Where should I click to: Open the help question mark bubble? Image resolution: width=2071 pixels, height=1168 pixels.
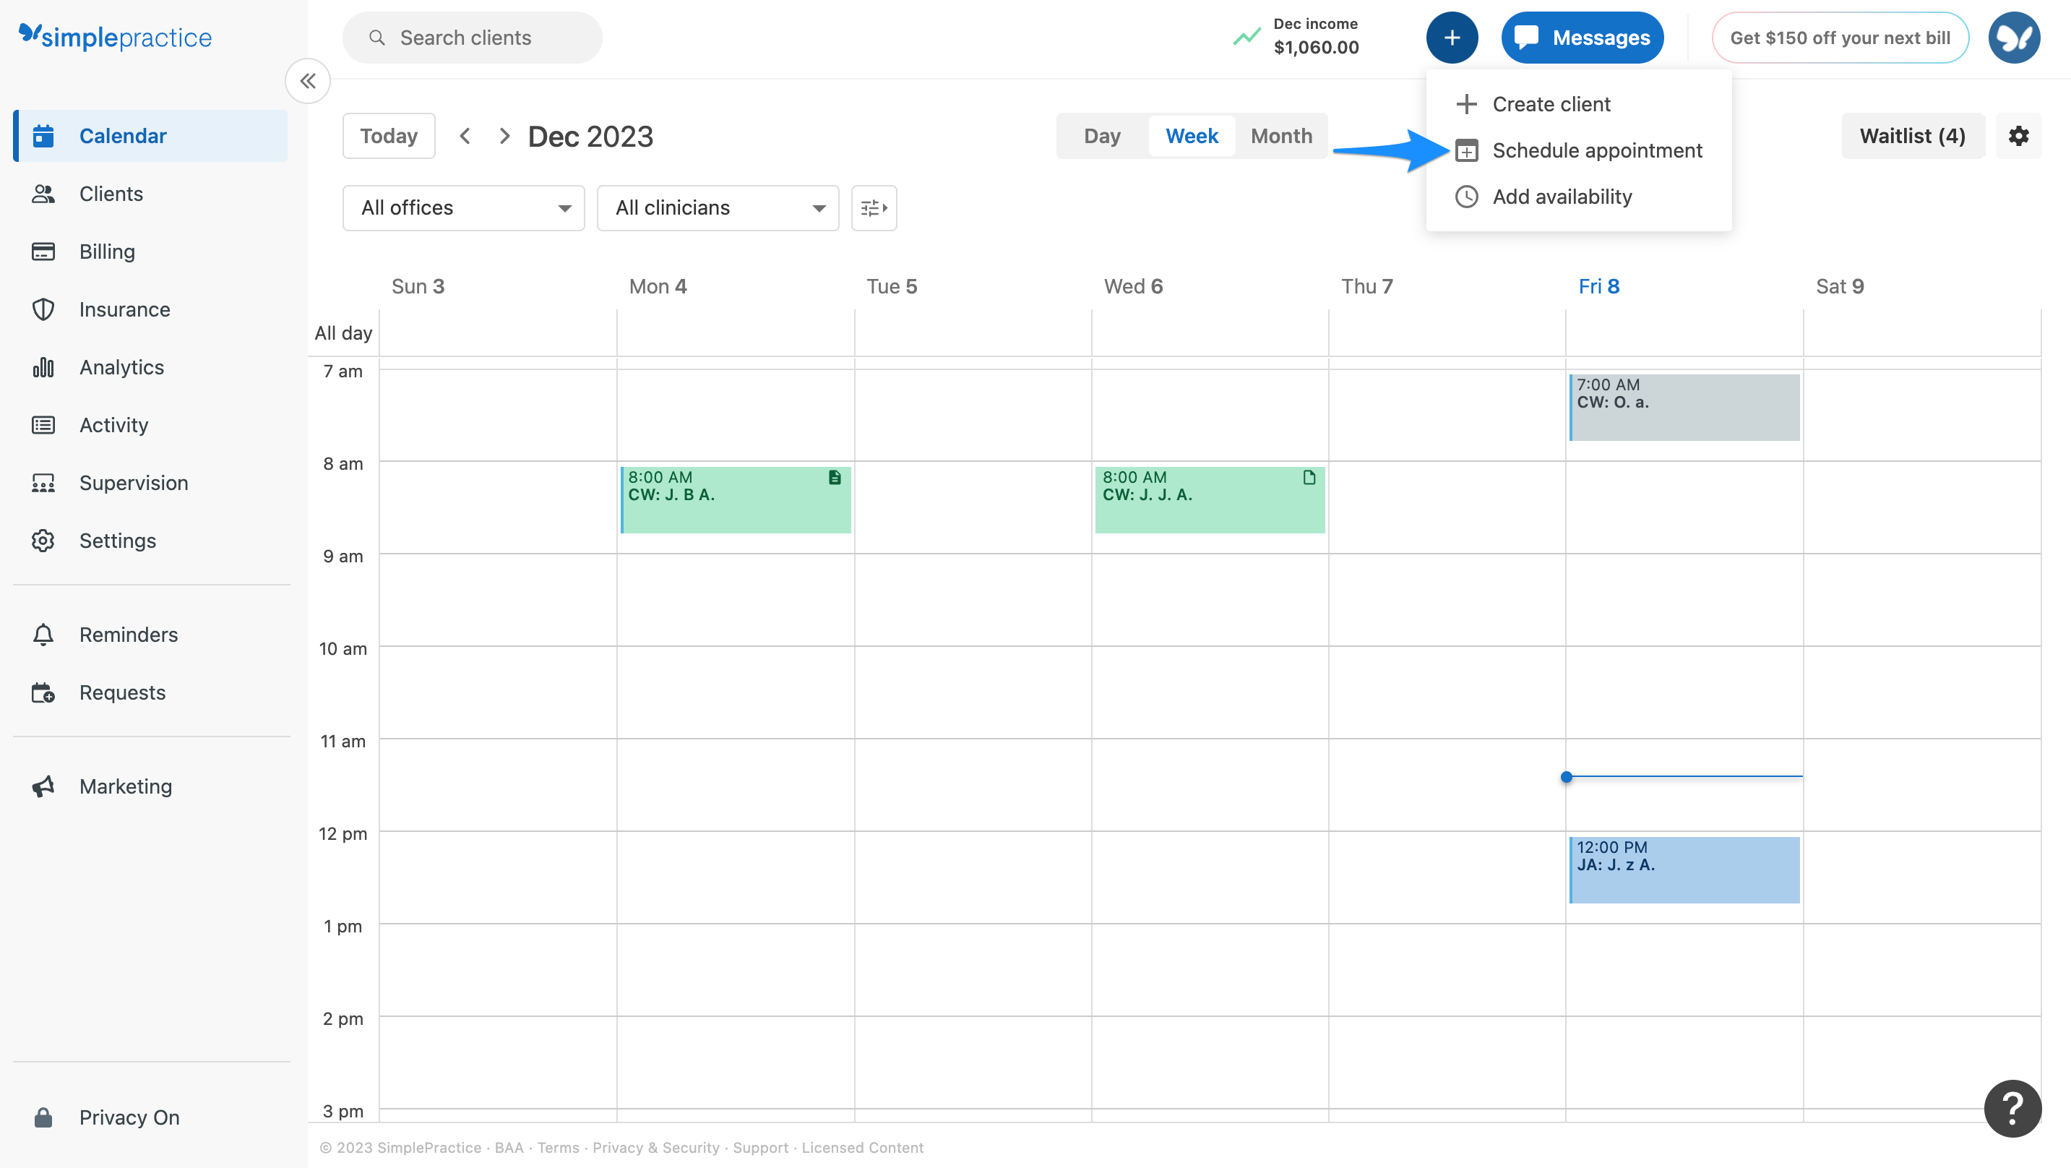click(2012, 1109)
